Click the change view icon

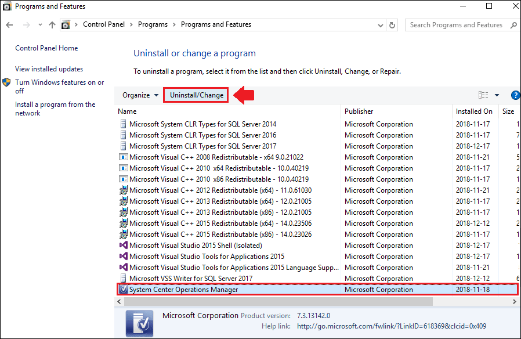click(483, 95)
